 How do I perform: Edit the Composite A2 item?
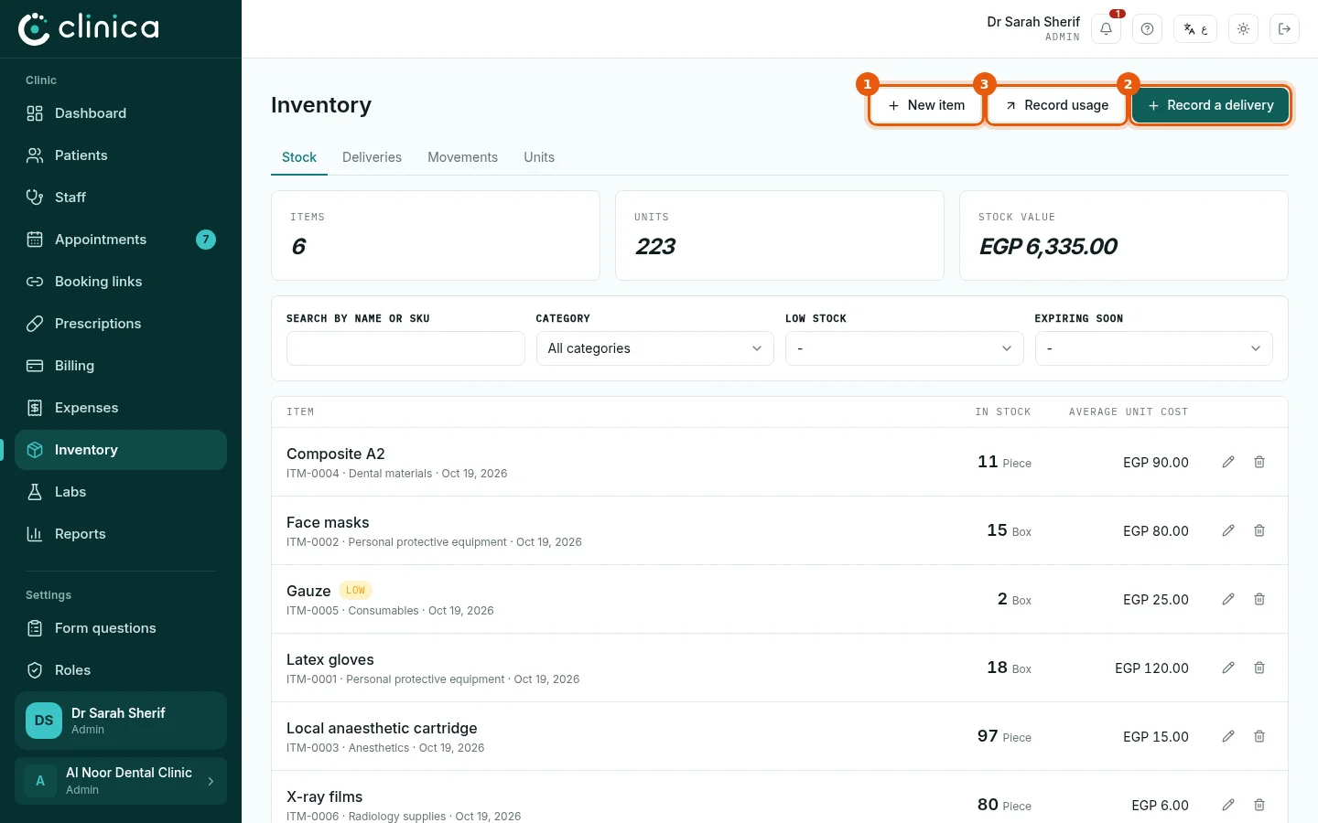click(x=1228, y=462)
